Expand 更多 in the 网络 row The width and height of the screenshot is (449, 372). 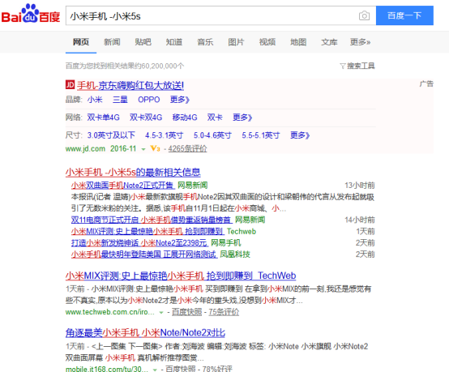(242, 118)
